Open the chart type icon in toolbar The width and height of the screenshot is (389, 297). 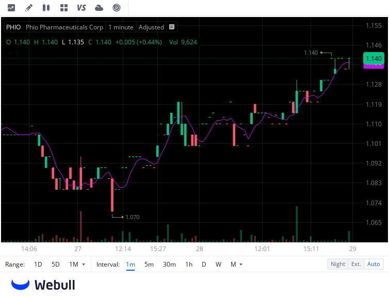(x=11, y=8)
